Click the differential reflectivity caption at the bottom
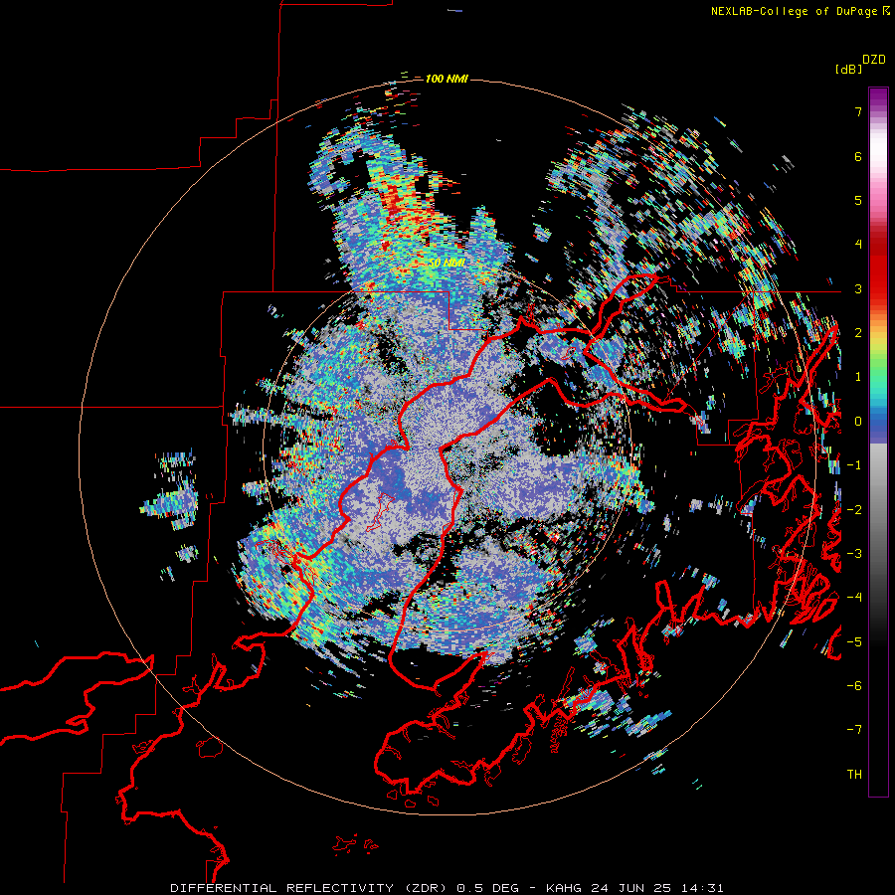The width and height of the screenshot is (895, 895). (447, 888)
